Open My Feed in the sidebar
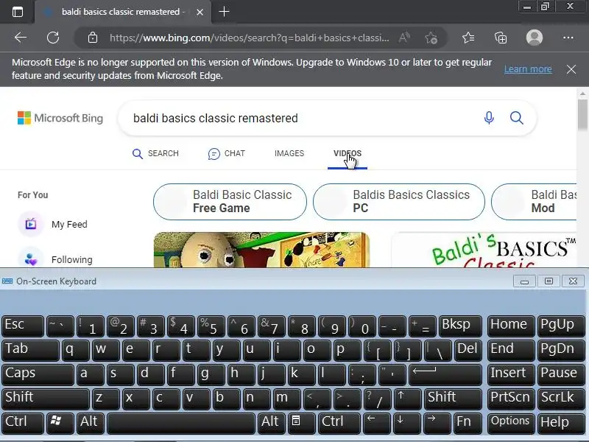 coord(52,225)
